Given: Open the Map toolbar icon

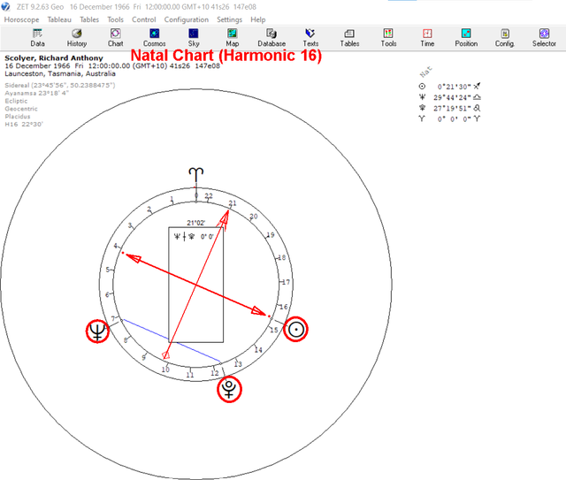Looking at the screenshot, I should (232, 38).
